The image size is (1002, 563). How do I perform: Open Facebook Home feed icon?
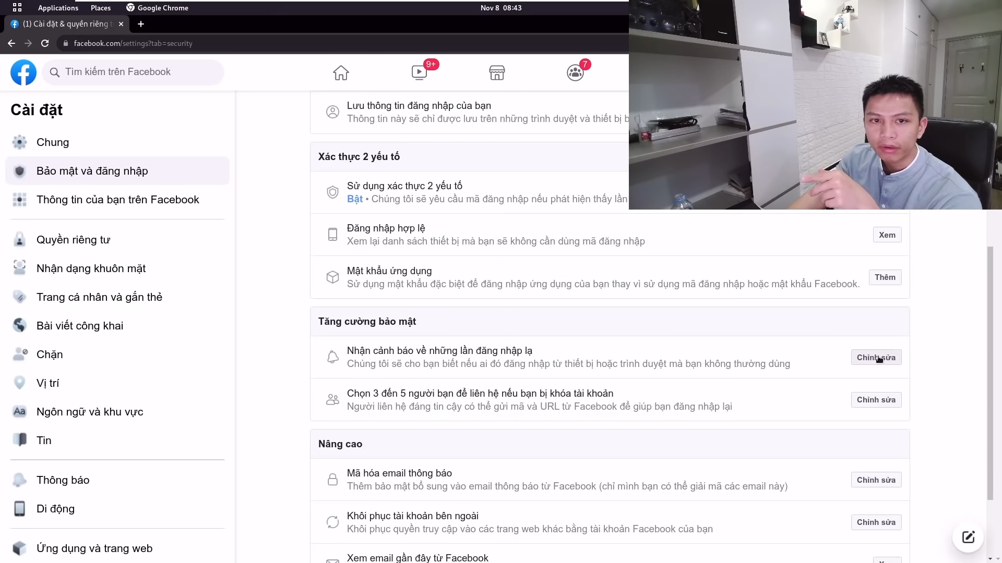pos(341,72)
